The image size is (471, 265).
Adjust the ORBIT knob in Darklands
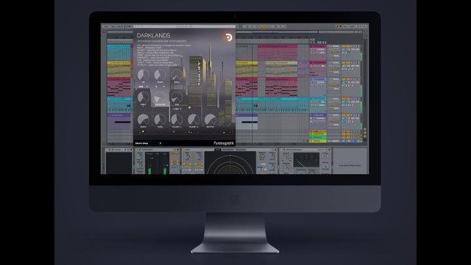click(x=143, y=97)
